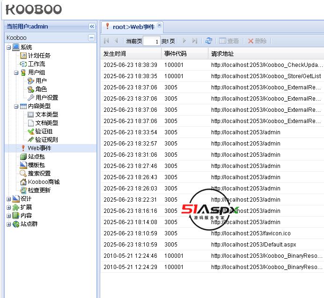Sort by 事件代码 column header
The width and height of the screenshot is (324, 298).
pyautogui.click(x=184, y=54)
